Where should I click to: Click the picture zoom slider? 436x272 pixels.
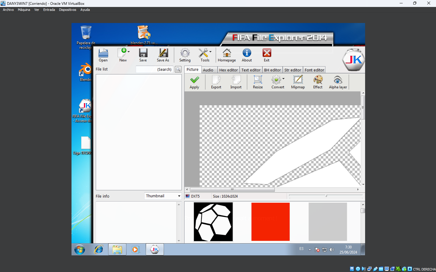(326, 196)
